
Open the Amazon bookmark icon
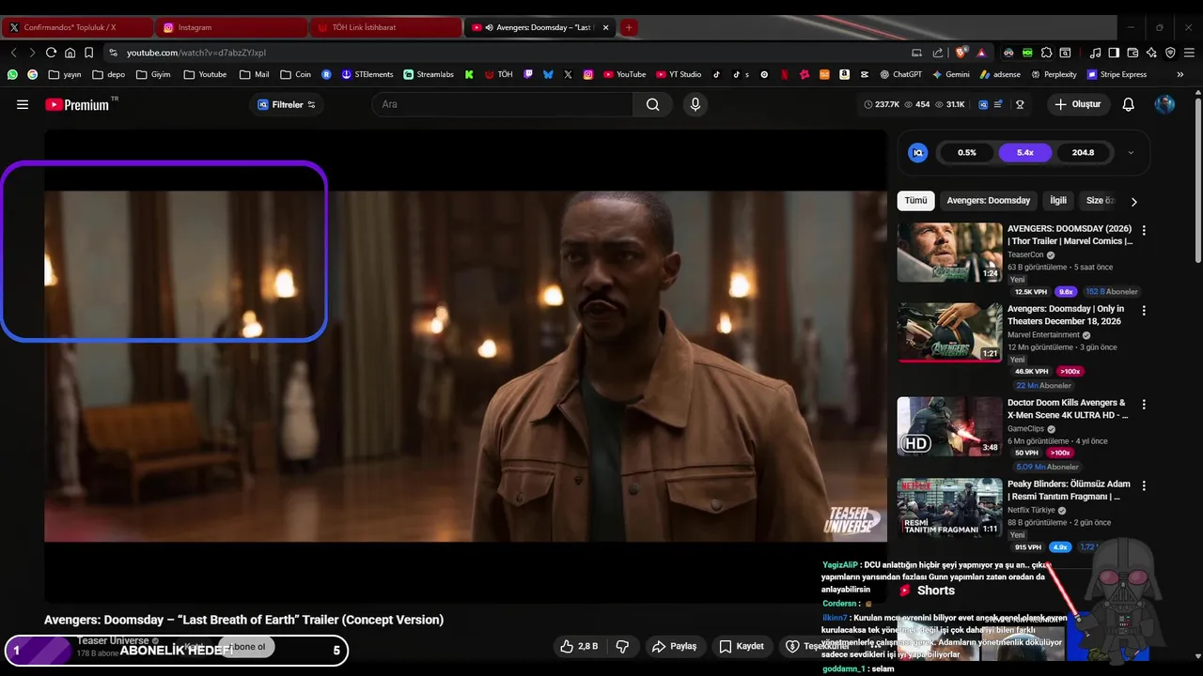844,74
